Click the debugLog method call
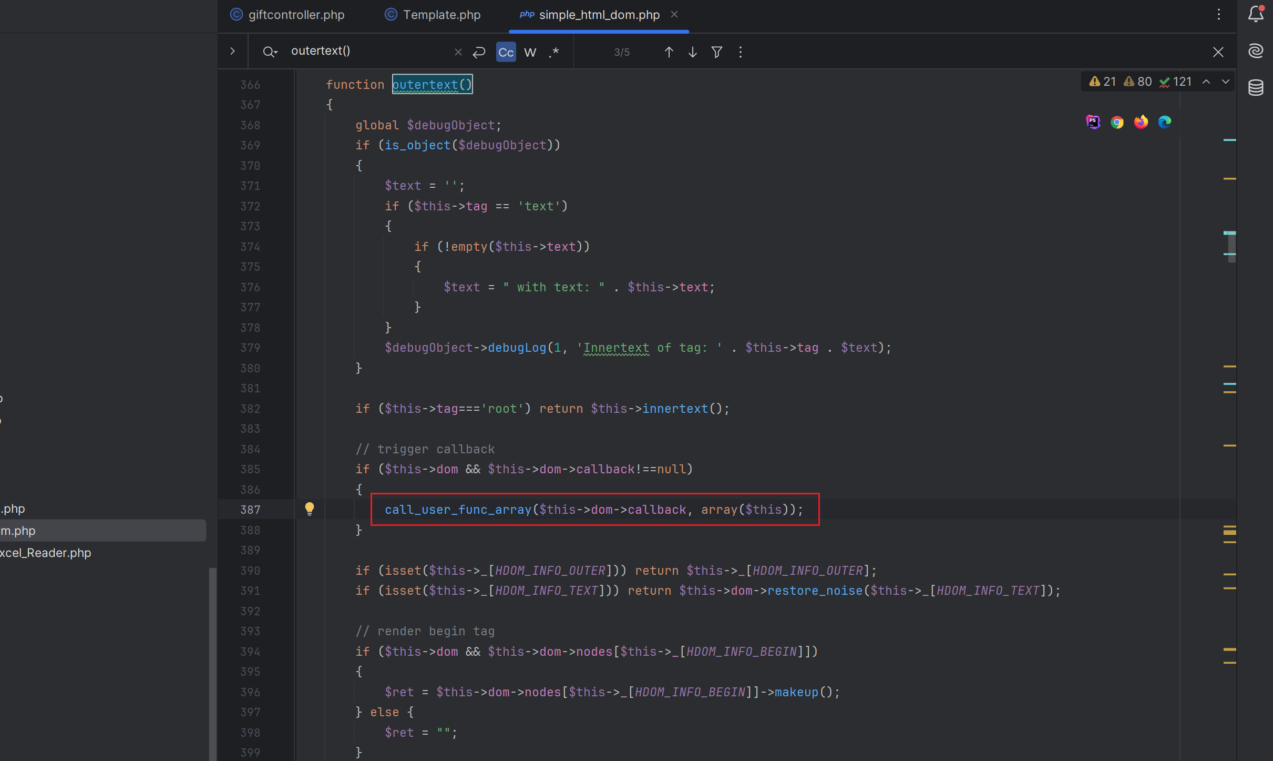This screenshot has height=761, width=1273. (x=517, y=348)
